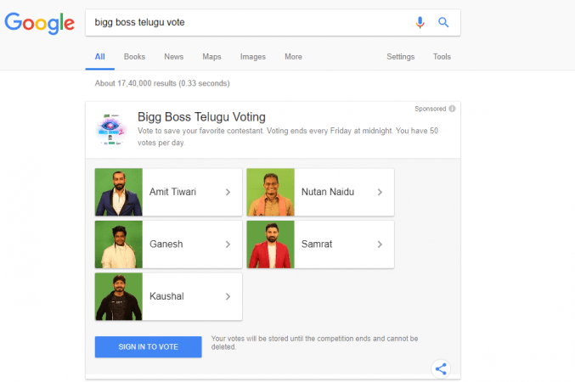Expand Kaushal chevron arrow

pos(228,296)
